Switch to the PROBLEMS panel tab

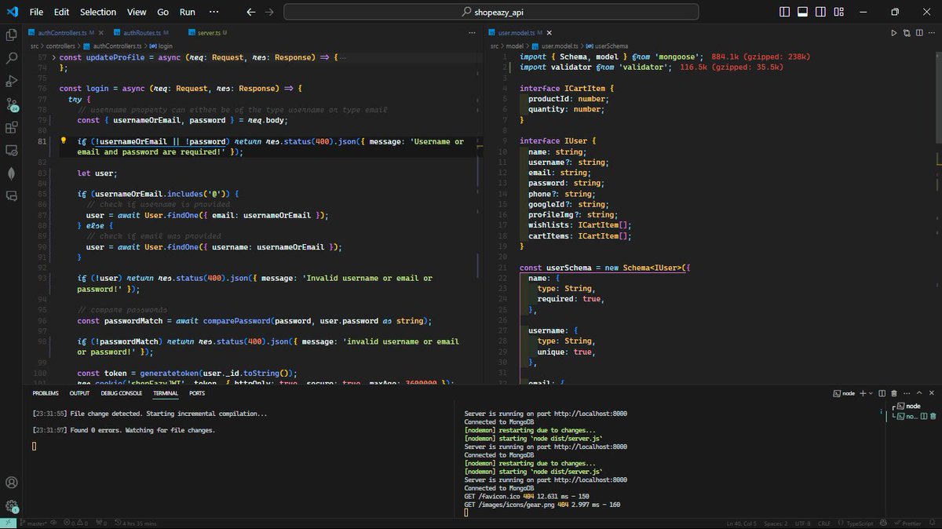click(x=46, y=392)
